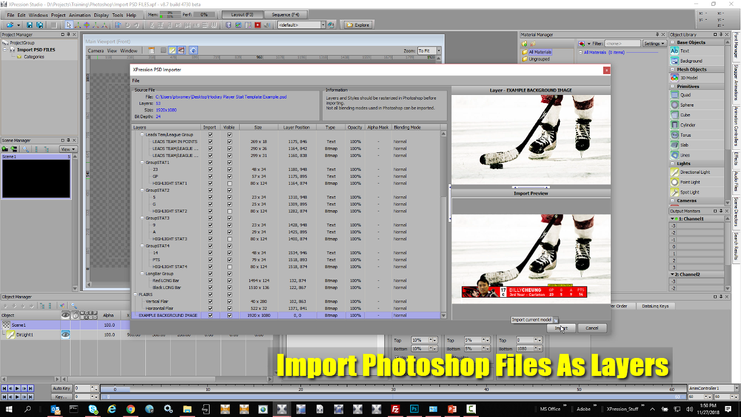Switch to the Sequence (F4) tab

[x=286, y=14]
